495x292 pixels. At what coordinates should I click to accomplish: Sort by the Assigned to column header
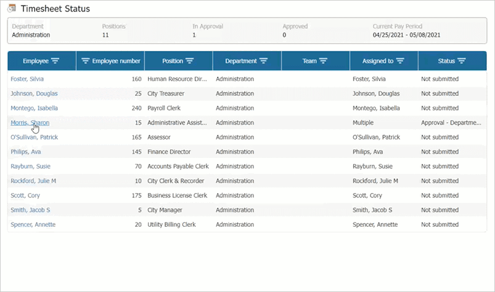click(378, 61)
